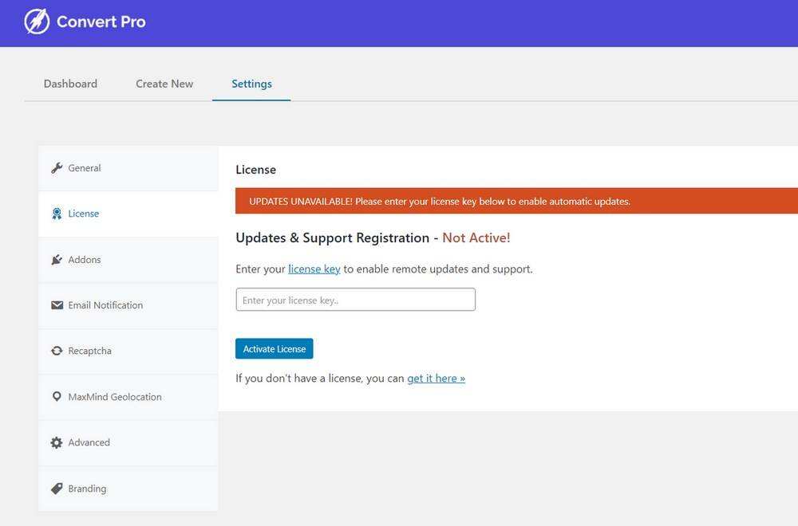
Task: Open the Addons settings section
Action: [85, 260]
